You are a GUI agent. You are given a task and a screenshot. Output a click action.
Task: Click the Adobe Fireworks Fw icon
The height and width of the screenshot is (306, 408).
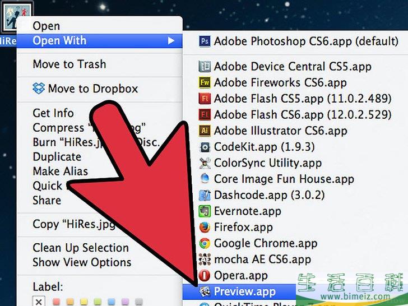tap(205, 82)
